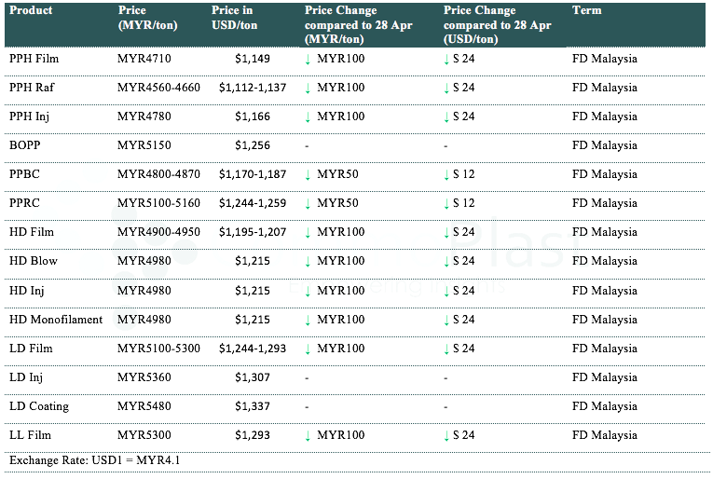Click the down arrow beside HD Blow $24
Screen dimensions: 713x479
coord(447,262)
